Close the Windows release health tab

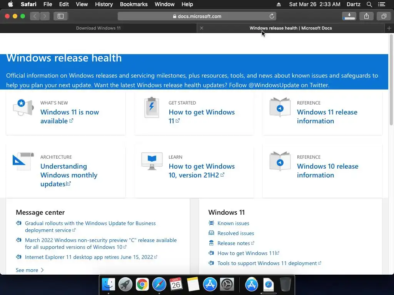(202, 28)
